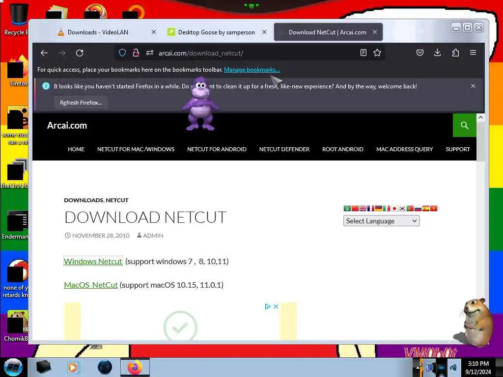Image resolution: width=503 pixels, height=377 pixels.
Task: Open the Windows Start orb
Action: [x=13, y=367]
